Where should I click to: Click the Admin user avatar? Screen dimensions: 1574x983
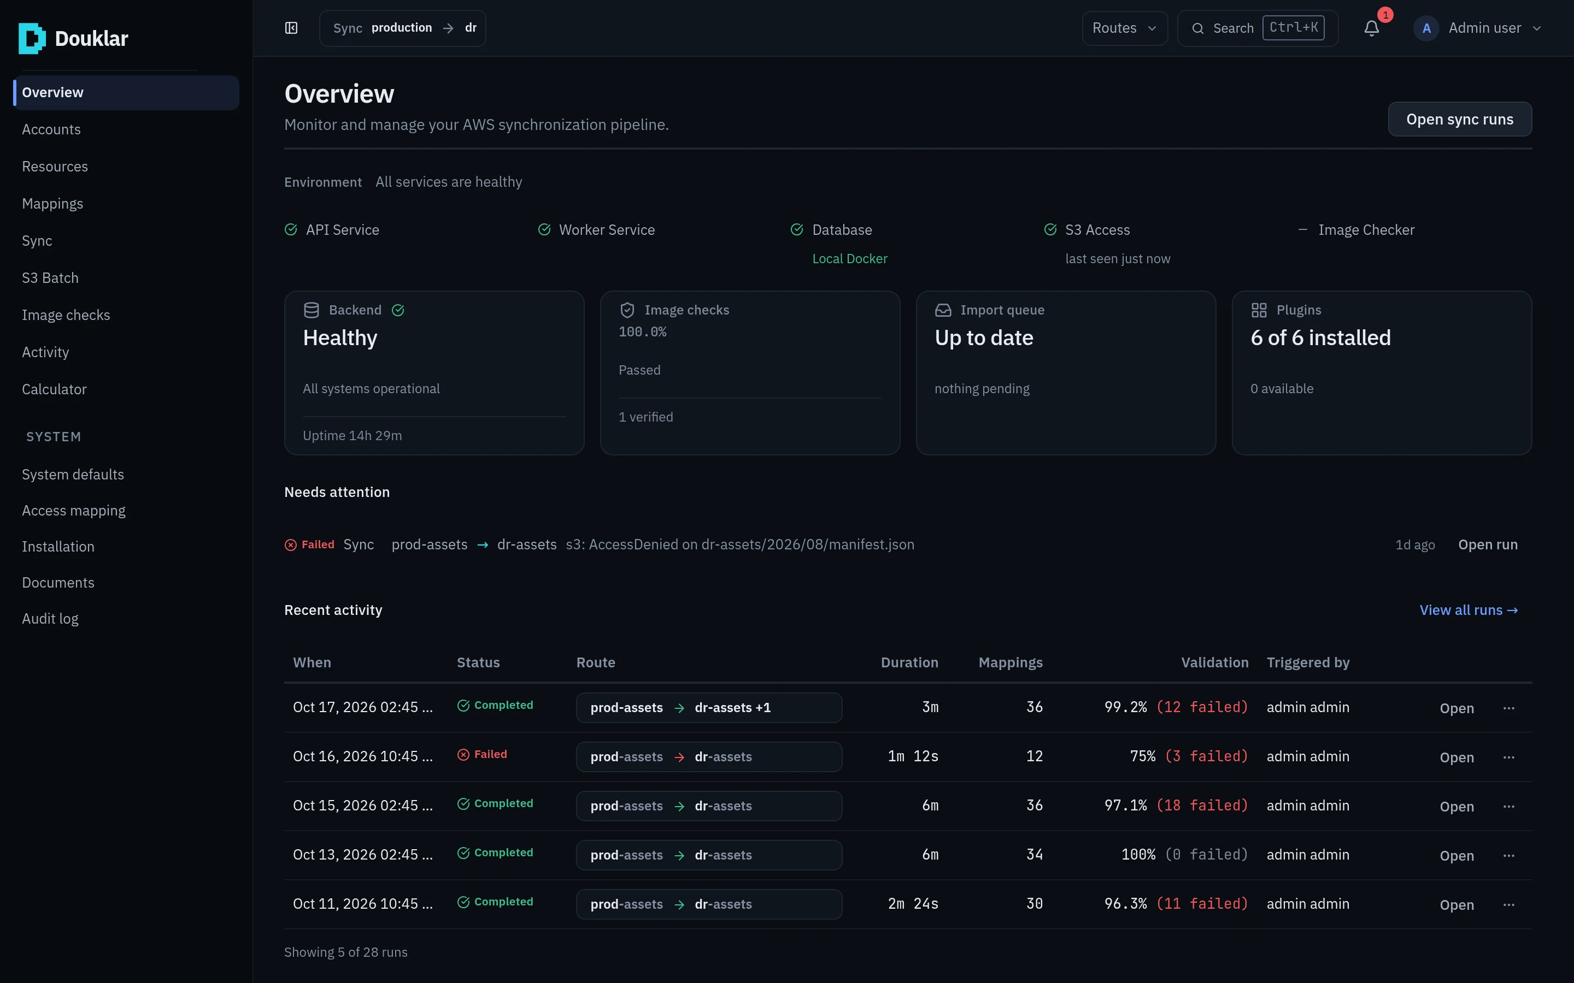click(1426, 28)
